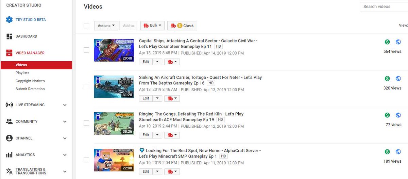Click monetization dollar icon for From The Depths video
The image size is (408, 179).
(x=387, y=79)
